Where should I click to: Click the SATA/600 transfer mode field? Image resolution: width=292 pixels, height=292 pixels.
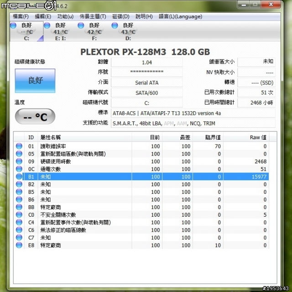tap(147, 93)
